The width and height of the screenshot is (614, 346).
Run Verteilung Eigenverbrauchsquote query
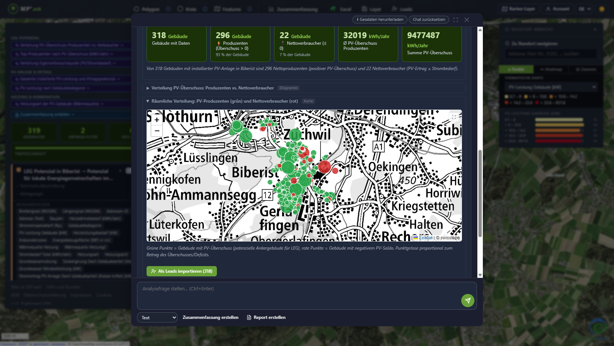point(71,63)
